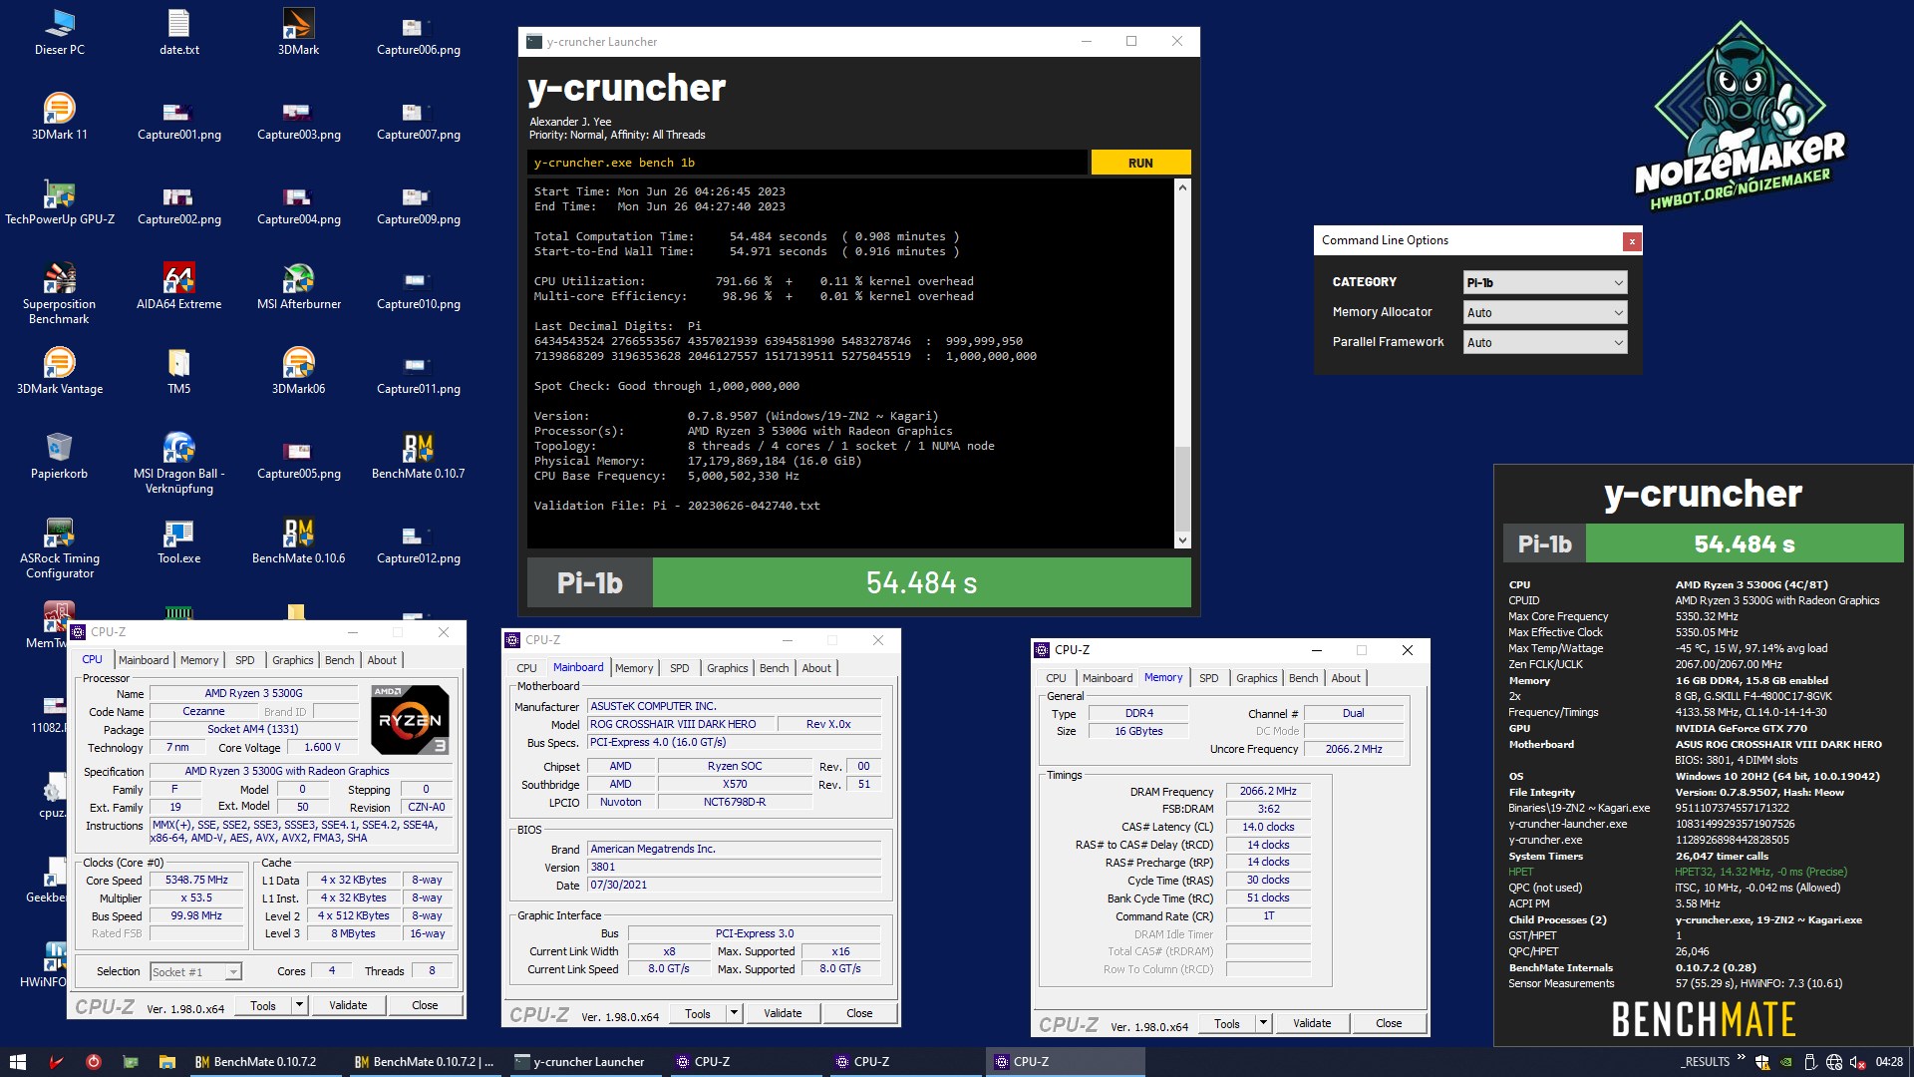1914x1077 pixels.
Task: Expand Tools arrow in CPU tab CPU-Z window
Action: click(299, 1006)
